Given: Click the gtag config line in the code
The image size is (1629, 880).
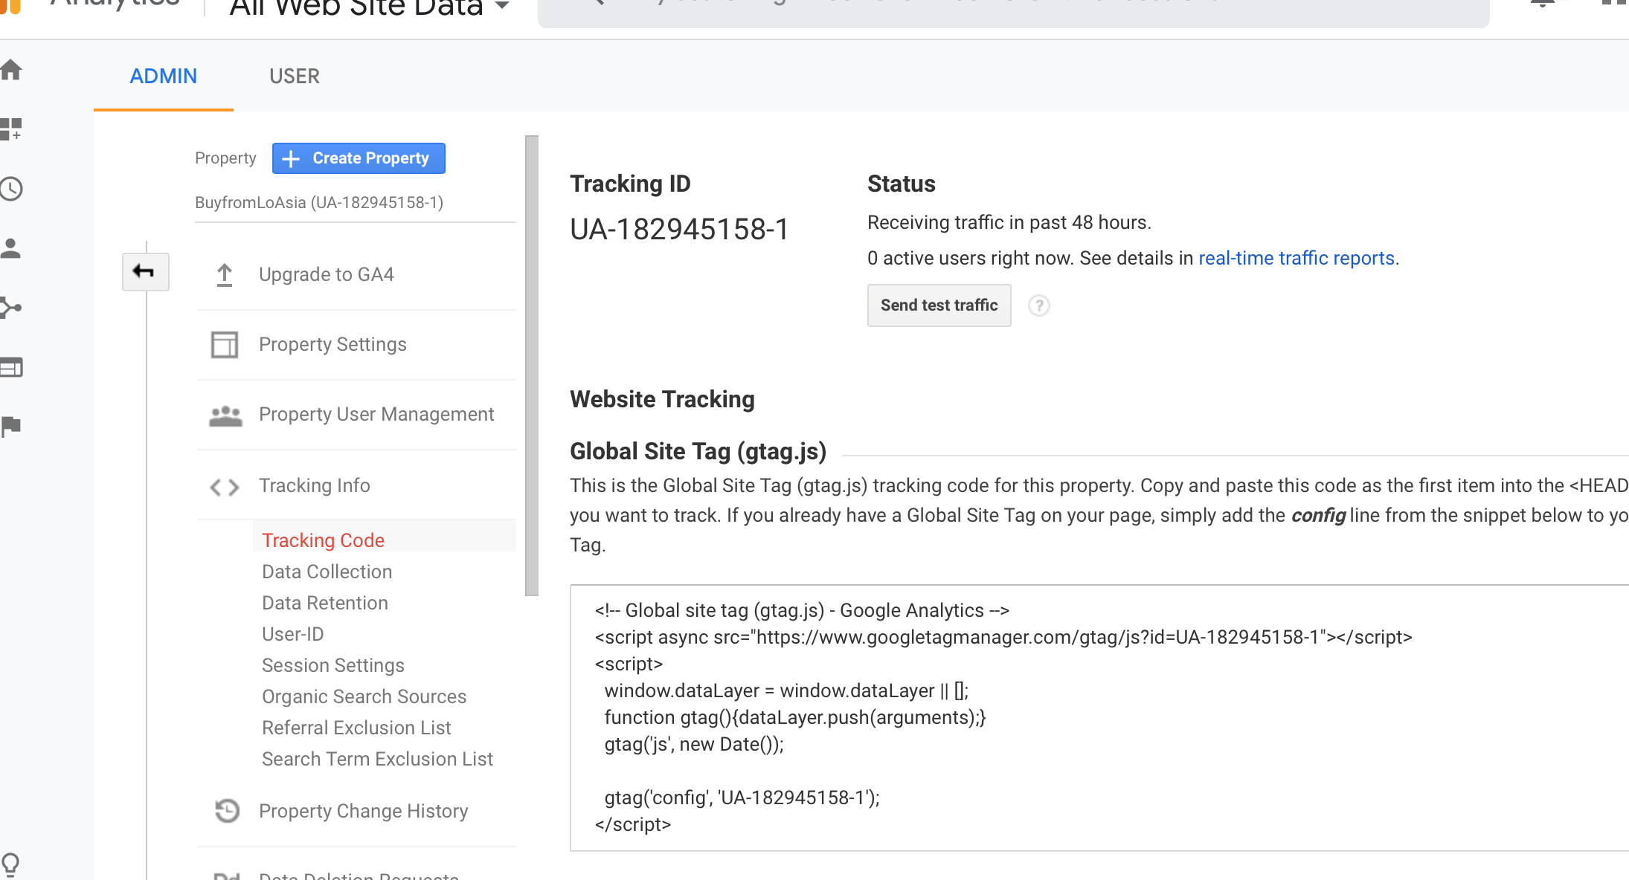Looking at the screenshot, I should tap(742, 797).
